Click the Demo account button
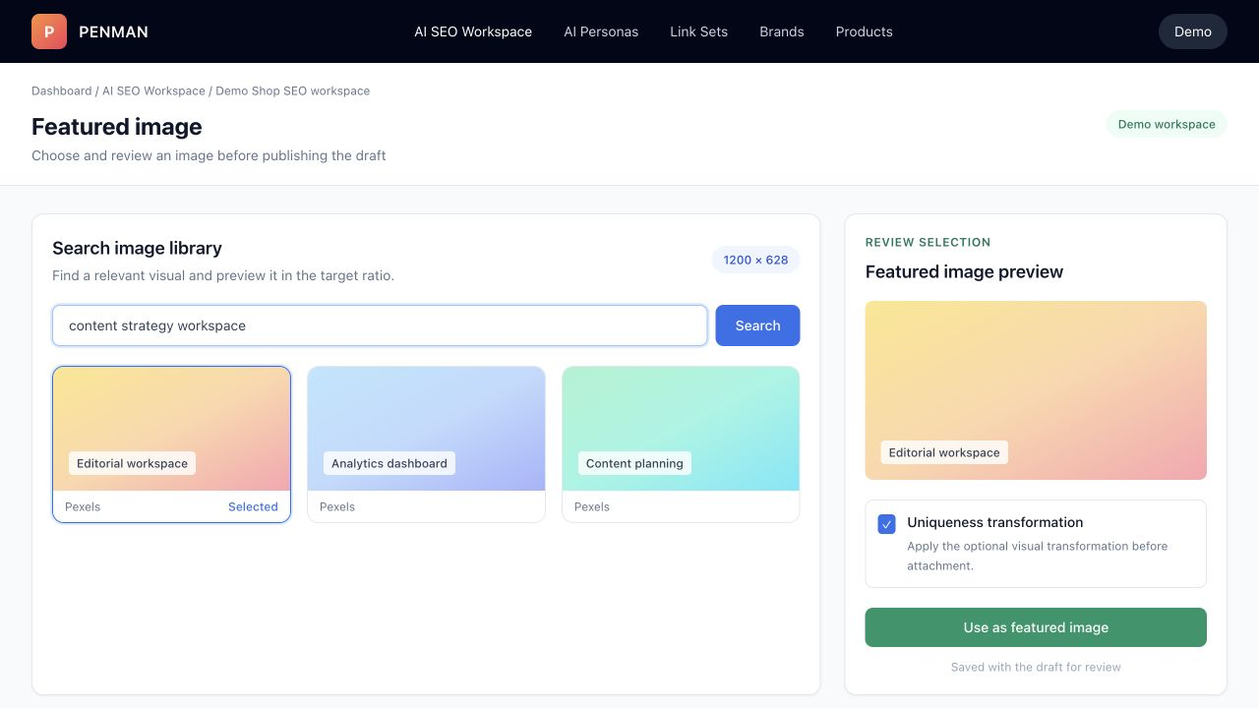This screenshot has height=708, width=1259. pyautogui.click(x=1193, y=31)
